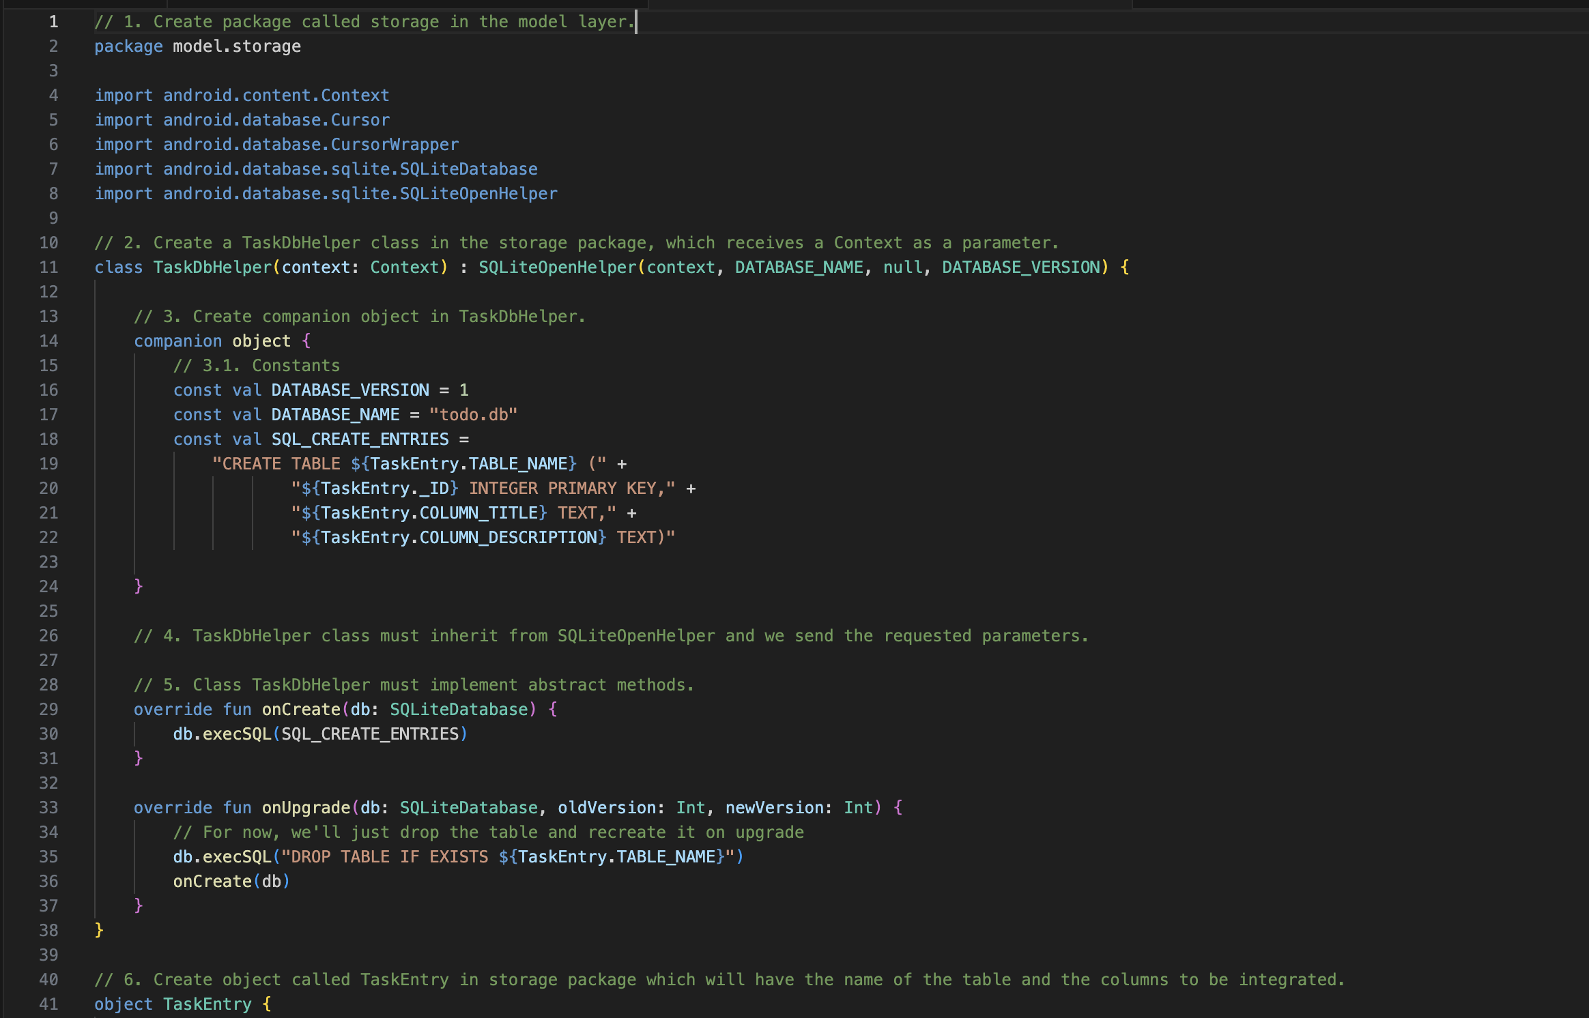The height and width of the screenshot is (1018, 1589).
Task: Click line number 29 in the gutter
Action: point(48,710)
